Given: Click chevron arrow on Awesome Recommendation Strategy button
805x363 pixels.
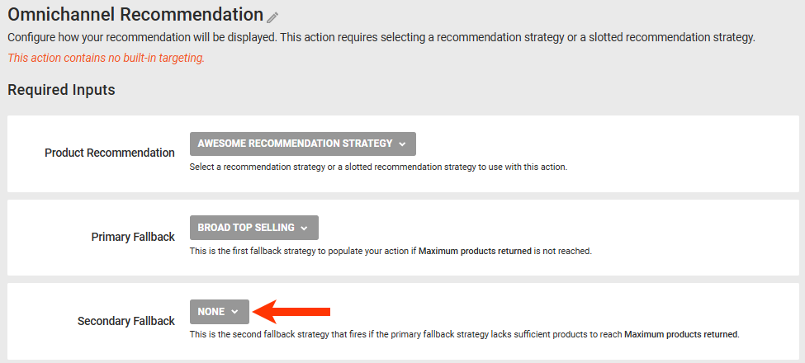Looking at the screenshot, I should 402,144.
